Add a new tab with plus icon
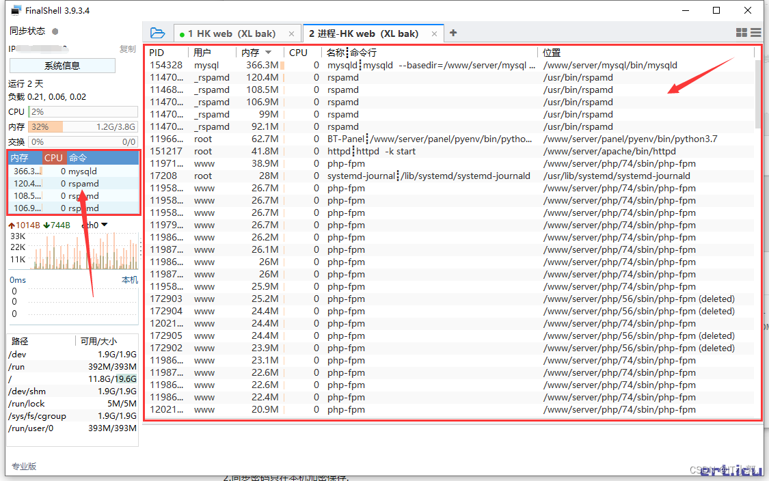Screen dimensions: 769x481 [453, 33]
